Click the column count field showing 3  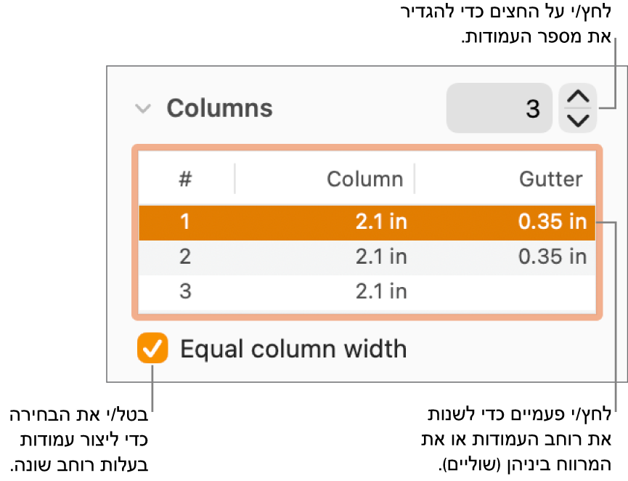(x=499, y=108)
